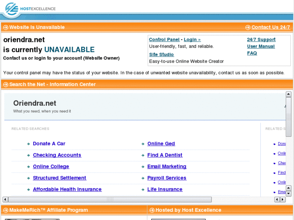Click the RELATED SEARCHES heading over Donate A Car

(30, 129)
